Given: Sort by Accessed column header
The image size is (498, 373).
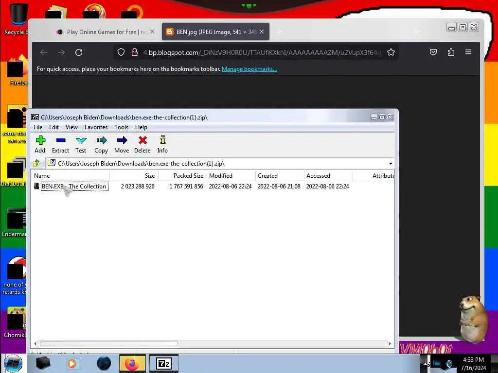Looking at the screenshot, I should click(x=328, y=176).
